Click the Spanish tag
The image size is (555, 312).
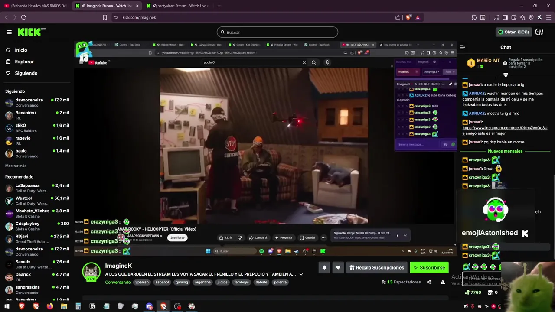coord(142,282)
